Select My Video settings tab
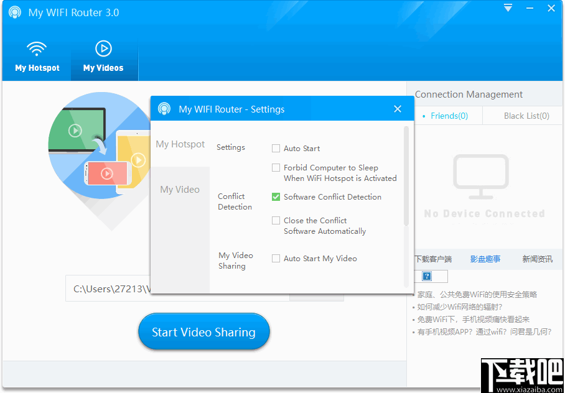This screenshot has width=565, height=393. [180, 190]
